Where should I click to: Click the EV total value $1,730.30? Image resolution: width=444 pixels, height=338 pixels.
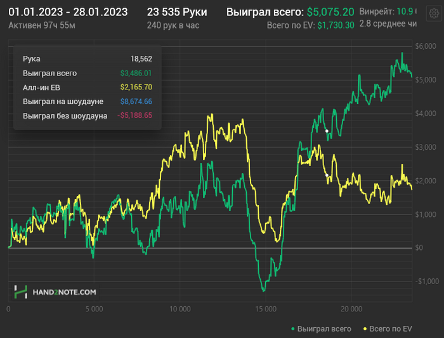336,25
